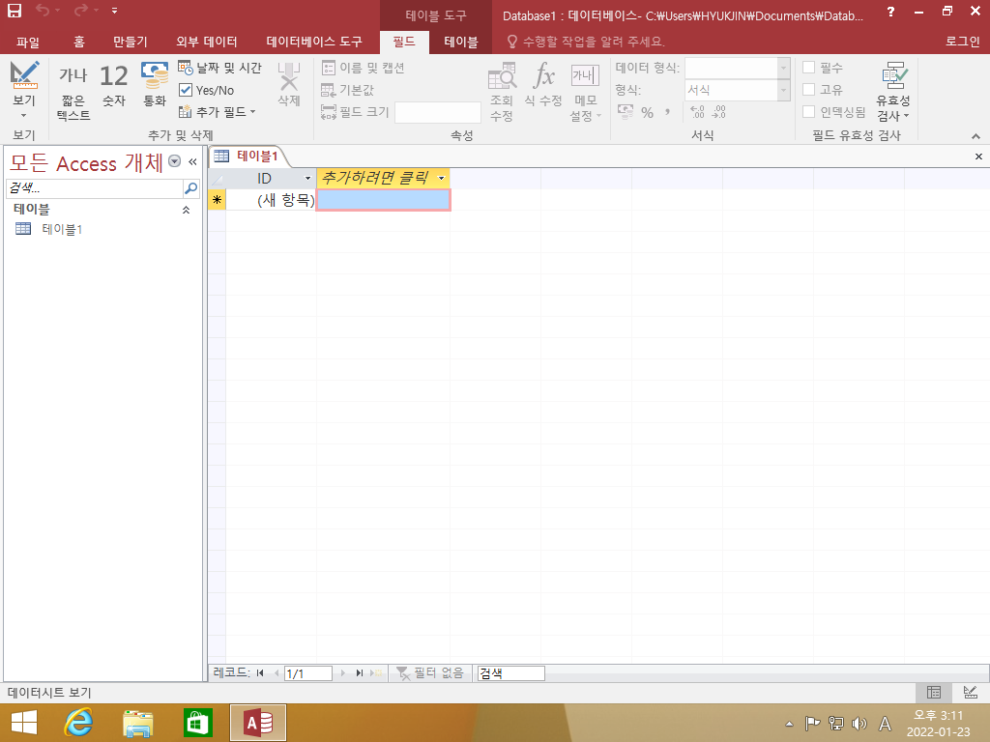
Task: Click the record navigator 검색 box
Action: (510, 673)
